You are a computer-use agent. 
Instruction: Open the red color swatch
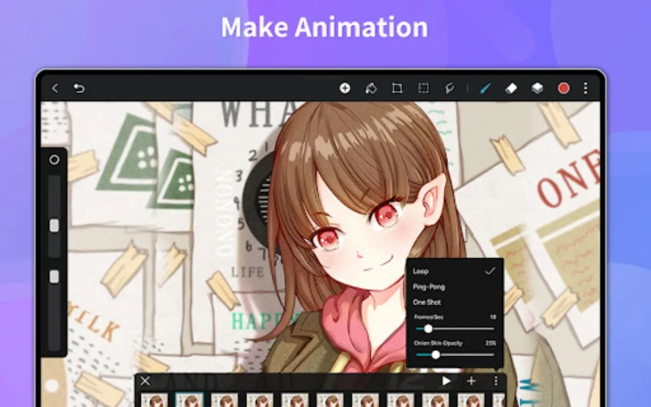(564, 88)
